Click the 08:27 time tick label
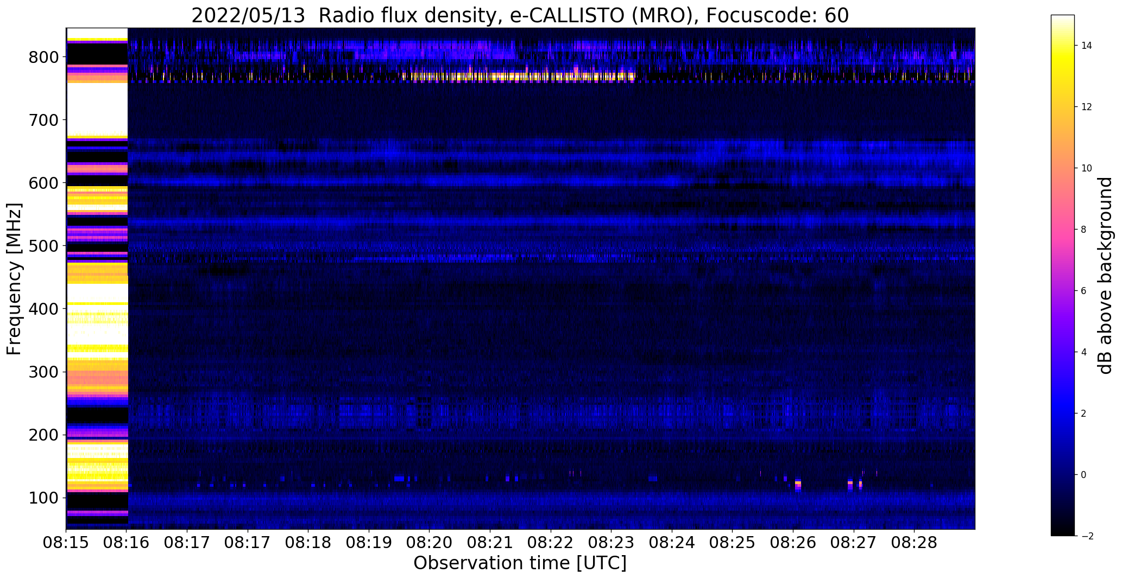The width and height of the screenshot is (1122, 579). 853,543
